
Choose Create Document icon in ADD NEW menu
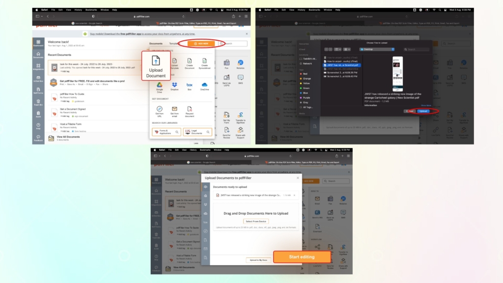click(x=190, y=63)
